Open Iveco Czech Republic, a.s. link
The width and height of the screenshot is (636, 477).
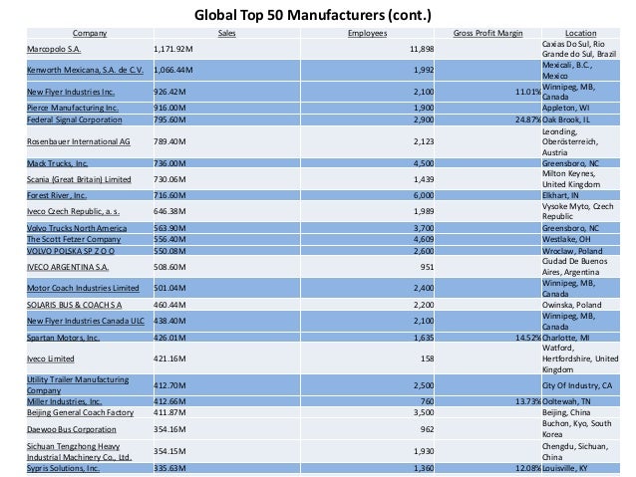click(73, 211)
